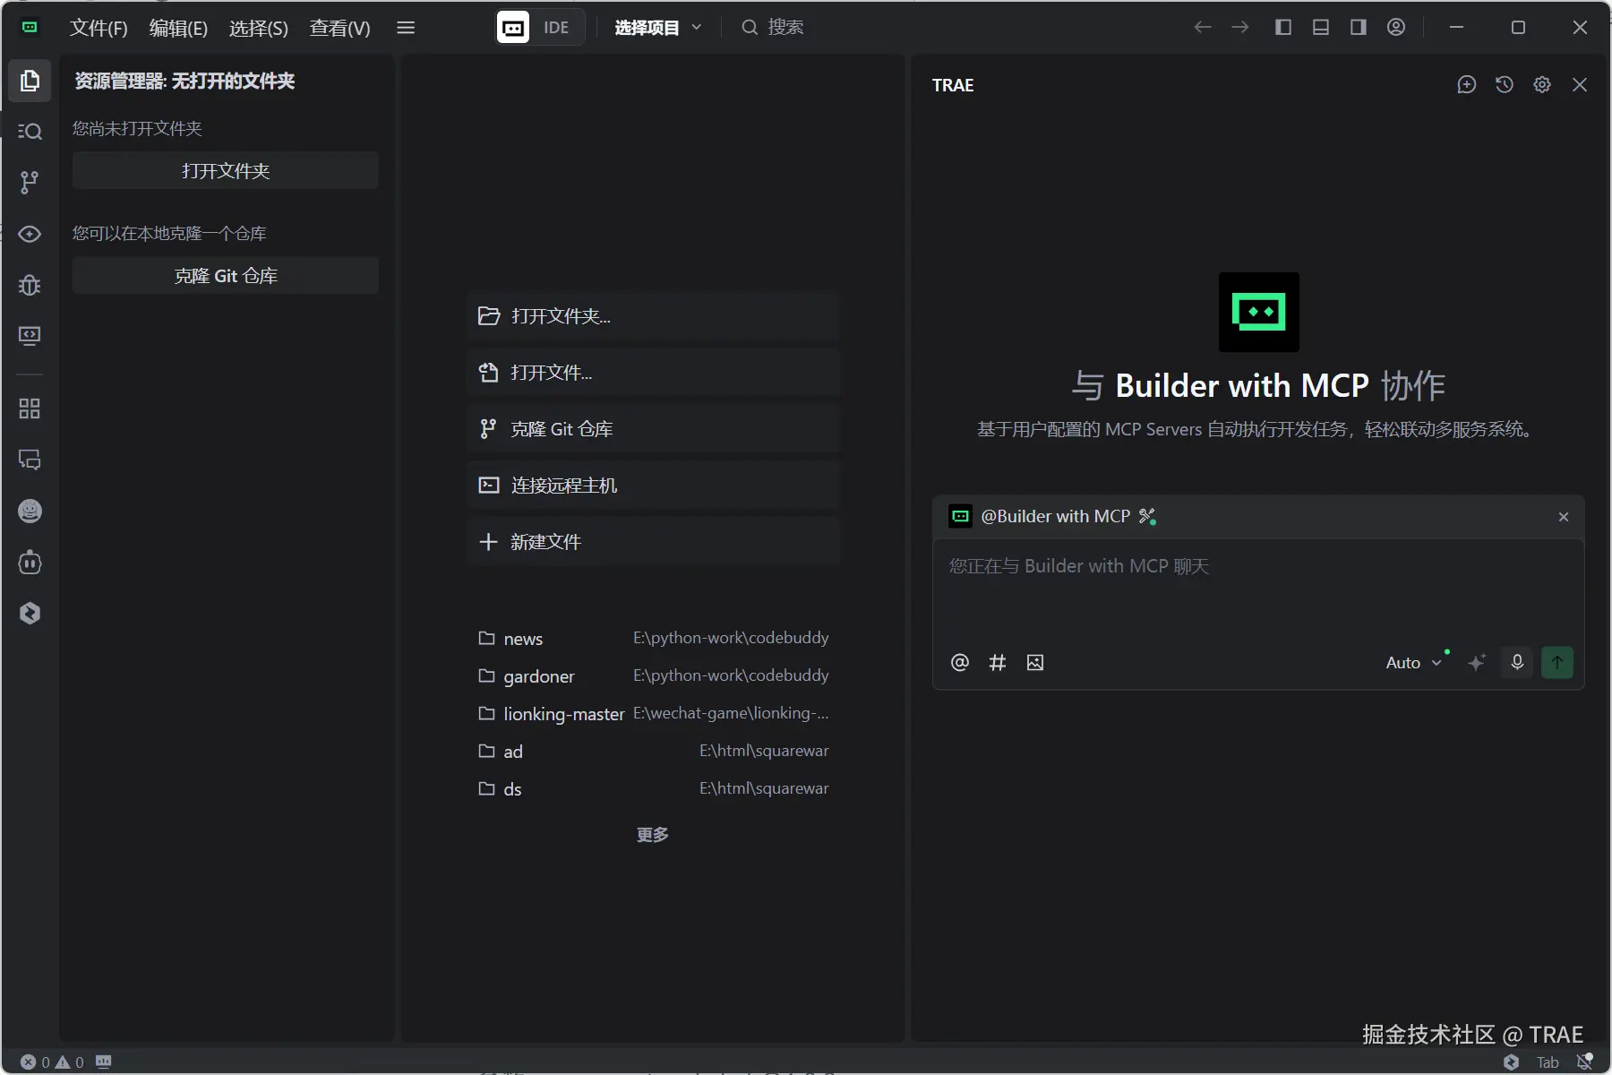Screen dimensions: 1612x1075
Task: Click the 打开文件夹 button in the sidebar
Action: tap(226, 170)
